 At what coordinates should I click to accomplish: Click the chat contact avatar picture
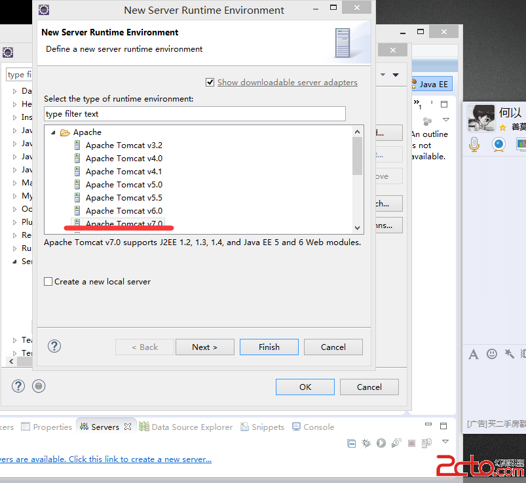tap(481, 117)
